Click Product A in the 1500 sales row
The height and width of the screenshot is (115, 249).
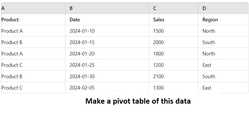[x=12, y=31]
